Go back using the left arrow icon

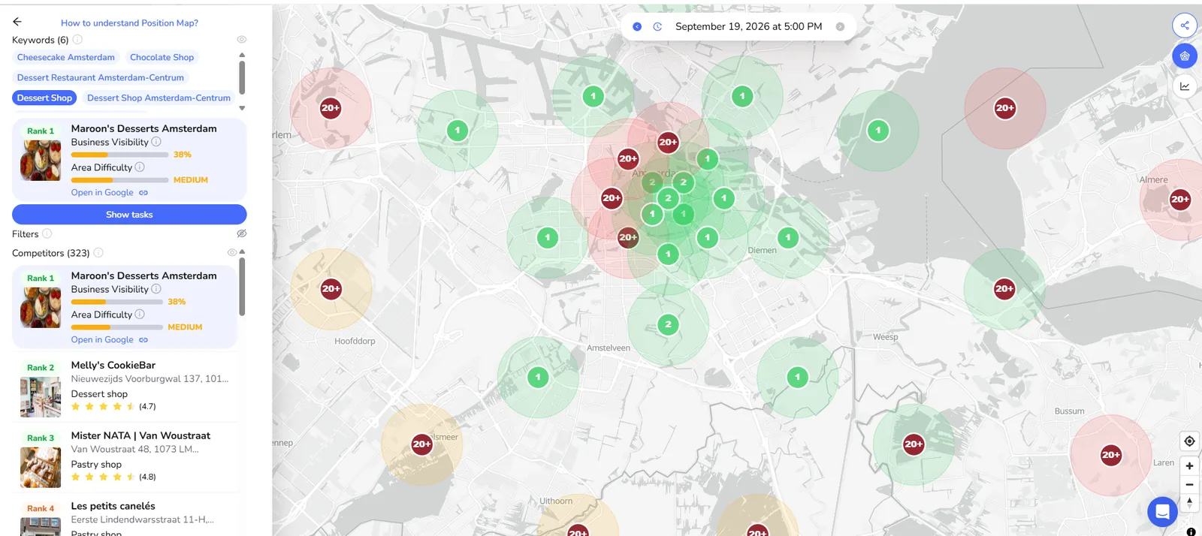pos(17,22)
